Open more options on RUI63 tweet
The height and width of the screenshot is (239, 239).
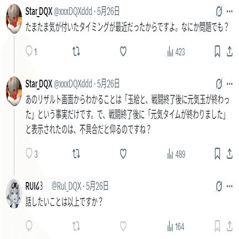pos(230,186)
